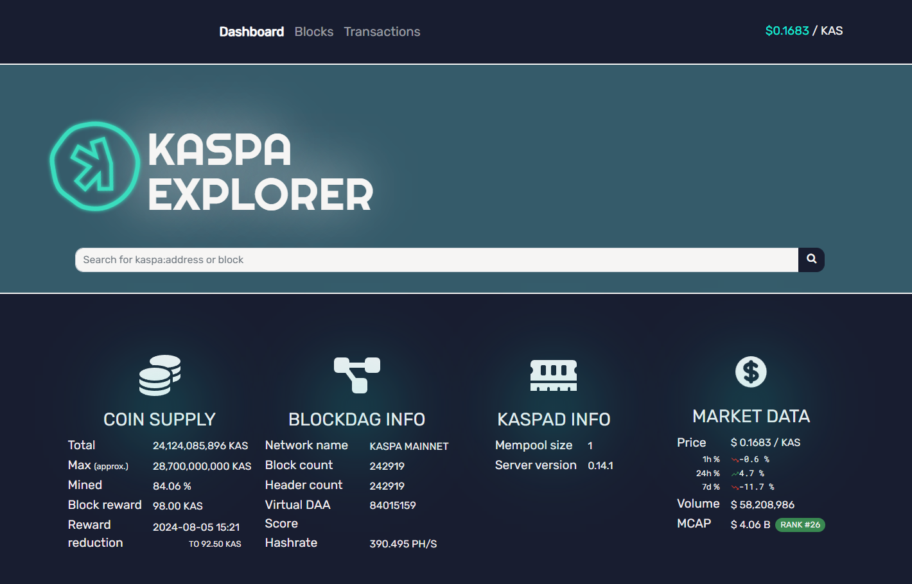Click the search magnifier button
912x584 pixels.
coord(811,259)
